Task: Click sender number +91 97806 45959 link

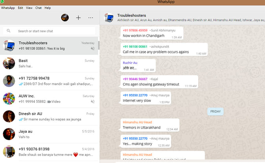Action: click(x=135, y=30)
